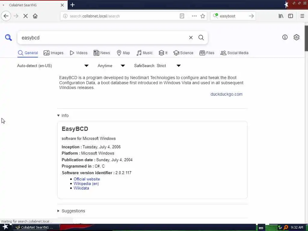The width and height of the screenshot is (308, 231).
Task: Click the CollabNet SearXNG taskbar window button
Action: [36, 227]
